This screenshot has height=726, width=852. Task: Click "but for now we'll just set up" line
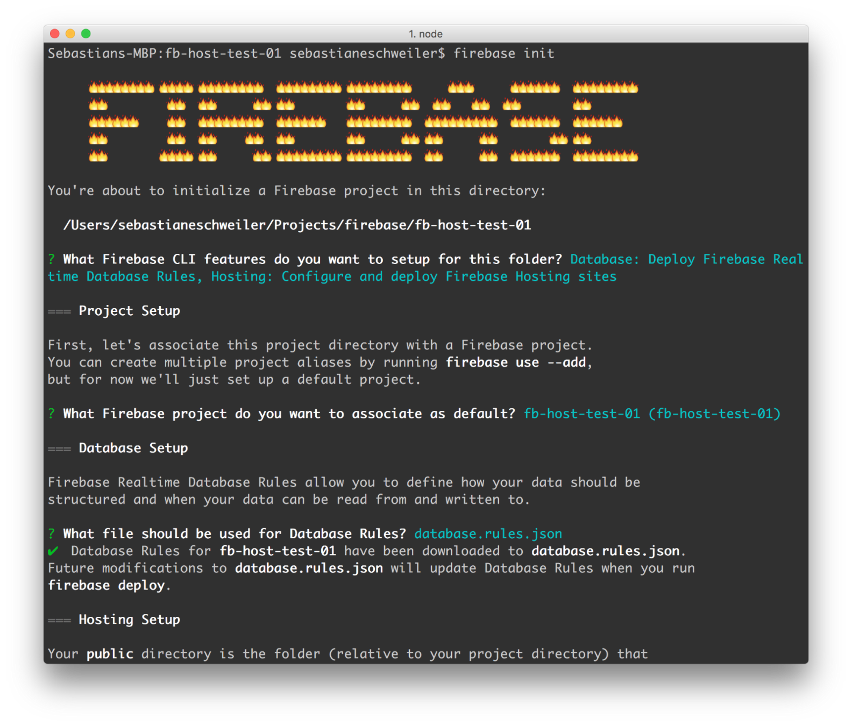pos(234,380)
